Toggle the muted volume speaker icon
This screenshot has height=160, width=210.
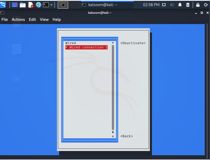172,5
